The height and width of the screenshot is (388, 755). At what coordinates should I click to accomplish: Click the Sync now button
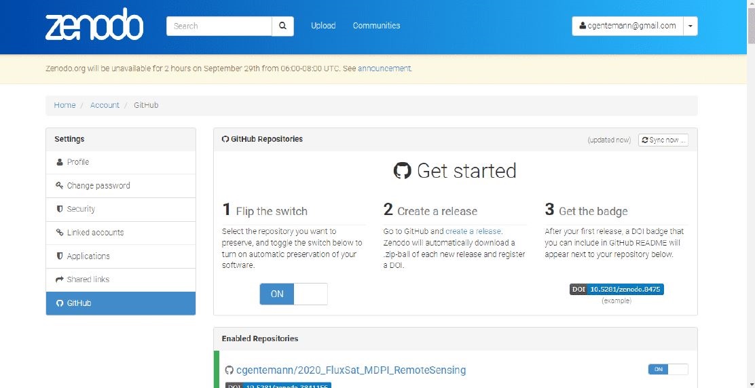pos(663,140)
